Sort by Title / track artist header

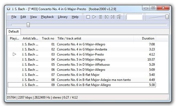click(95, 38)
